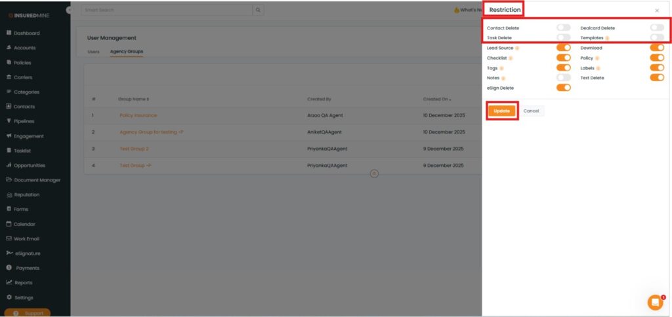Viewport: 672px width, 317px height.
Task: Click the Pipelines funnel icon
Action: click(9, 121)
